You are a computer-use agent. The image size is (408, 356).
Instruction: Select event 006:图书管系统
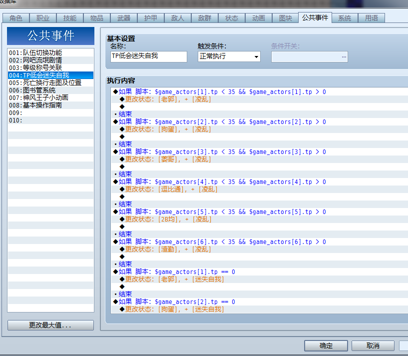tap(51, 90)
